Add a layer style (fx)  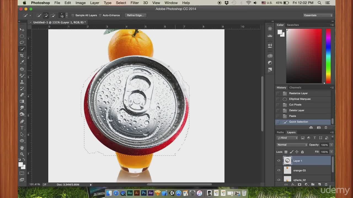tap(293, 185)
